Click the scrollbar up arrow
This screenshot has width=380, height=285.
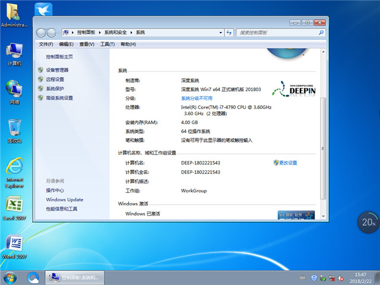323,52
